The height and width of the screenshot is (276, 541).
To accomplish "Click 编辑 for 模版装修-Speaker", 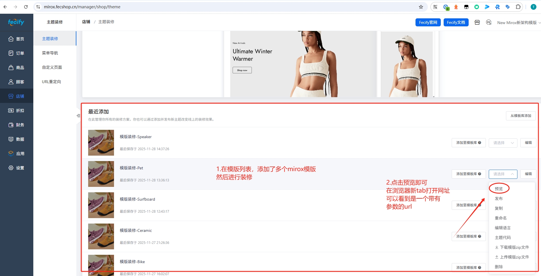I will tap(528, 143).
